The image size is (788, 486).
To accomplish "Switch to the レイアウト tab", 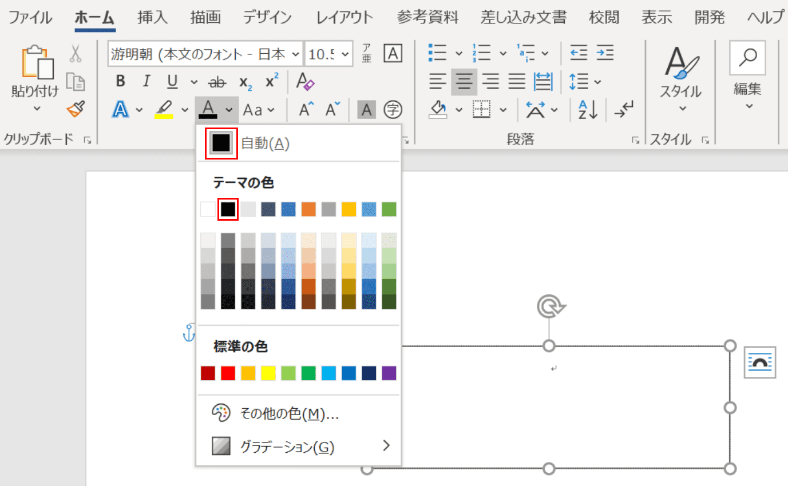I will (x=345, y=18).
